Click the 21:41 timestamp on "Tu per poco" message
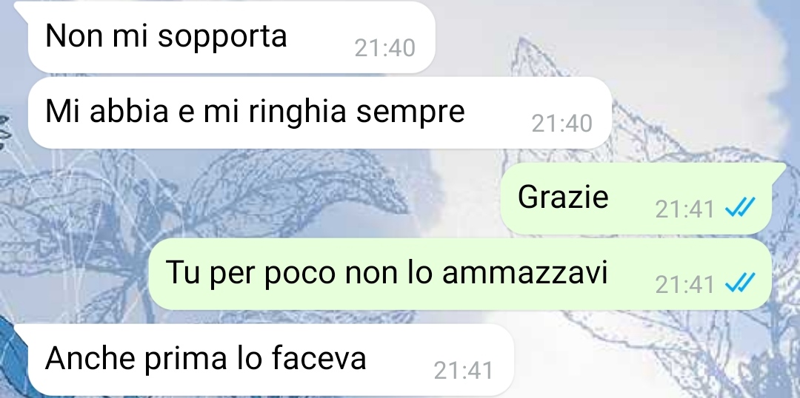Viewport: 800px width, 398px height. coord(684,284)
